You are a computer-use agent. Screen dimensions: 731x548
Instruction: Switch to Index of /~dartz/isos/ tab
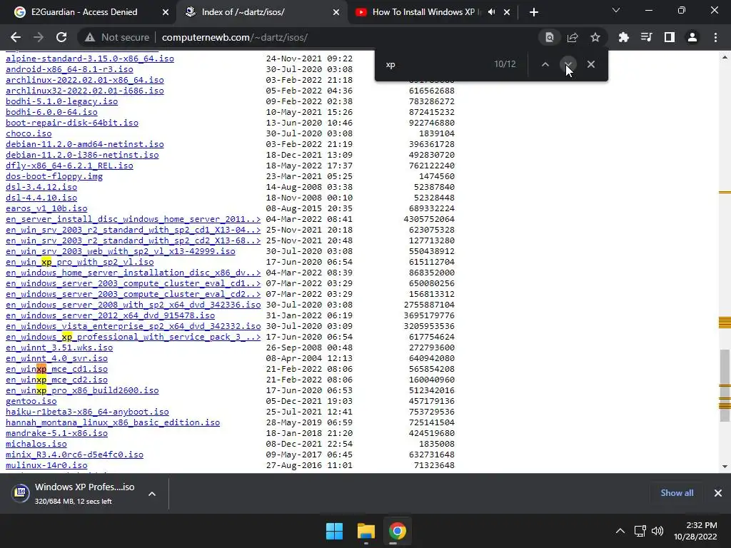click(243, 12)
